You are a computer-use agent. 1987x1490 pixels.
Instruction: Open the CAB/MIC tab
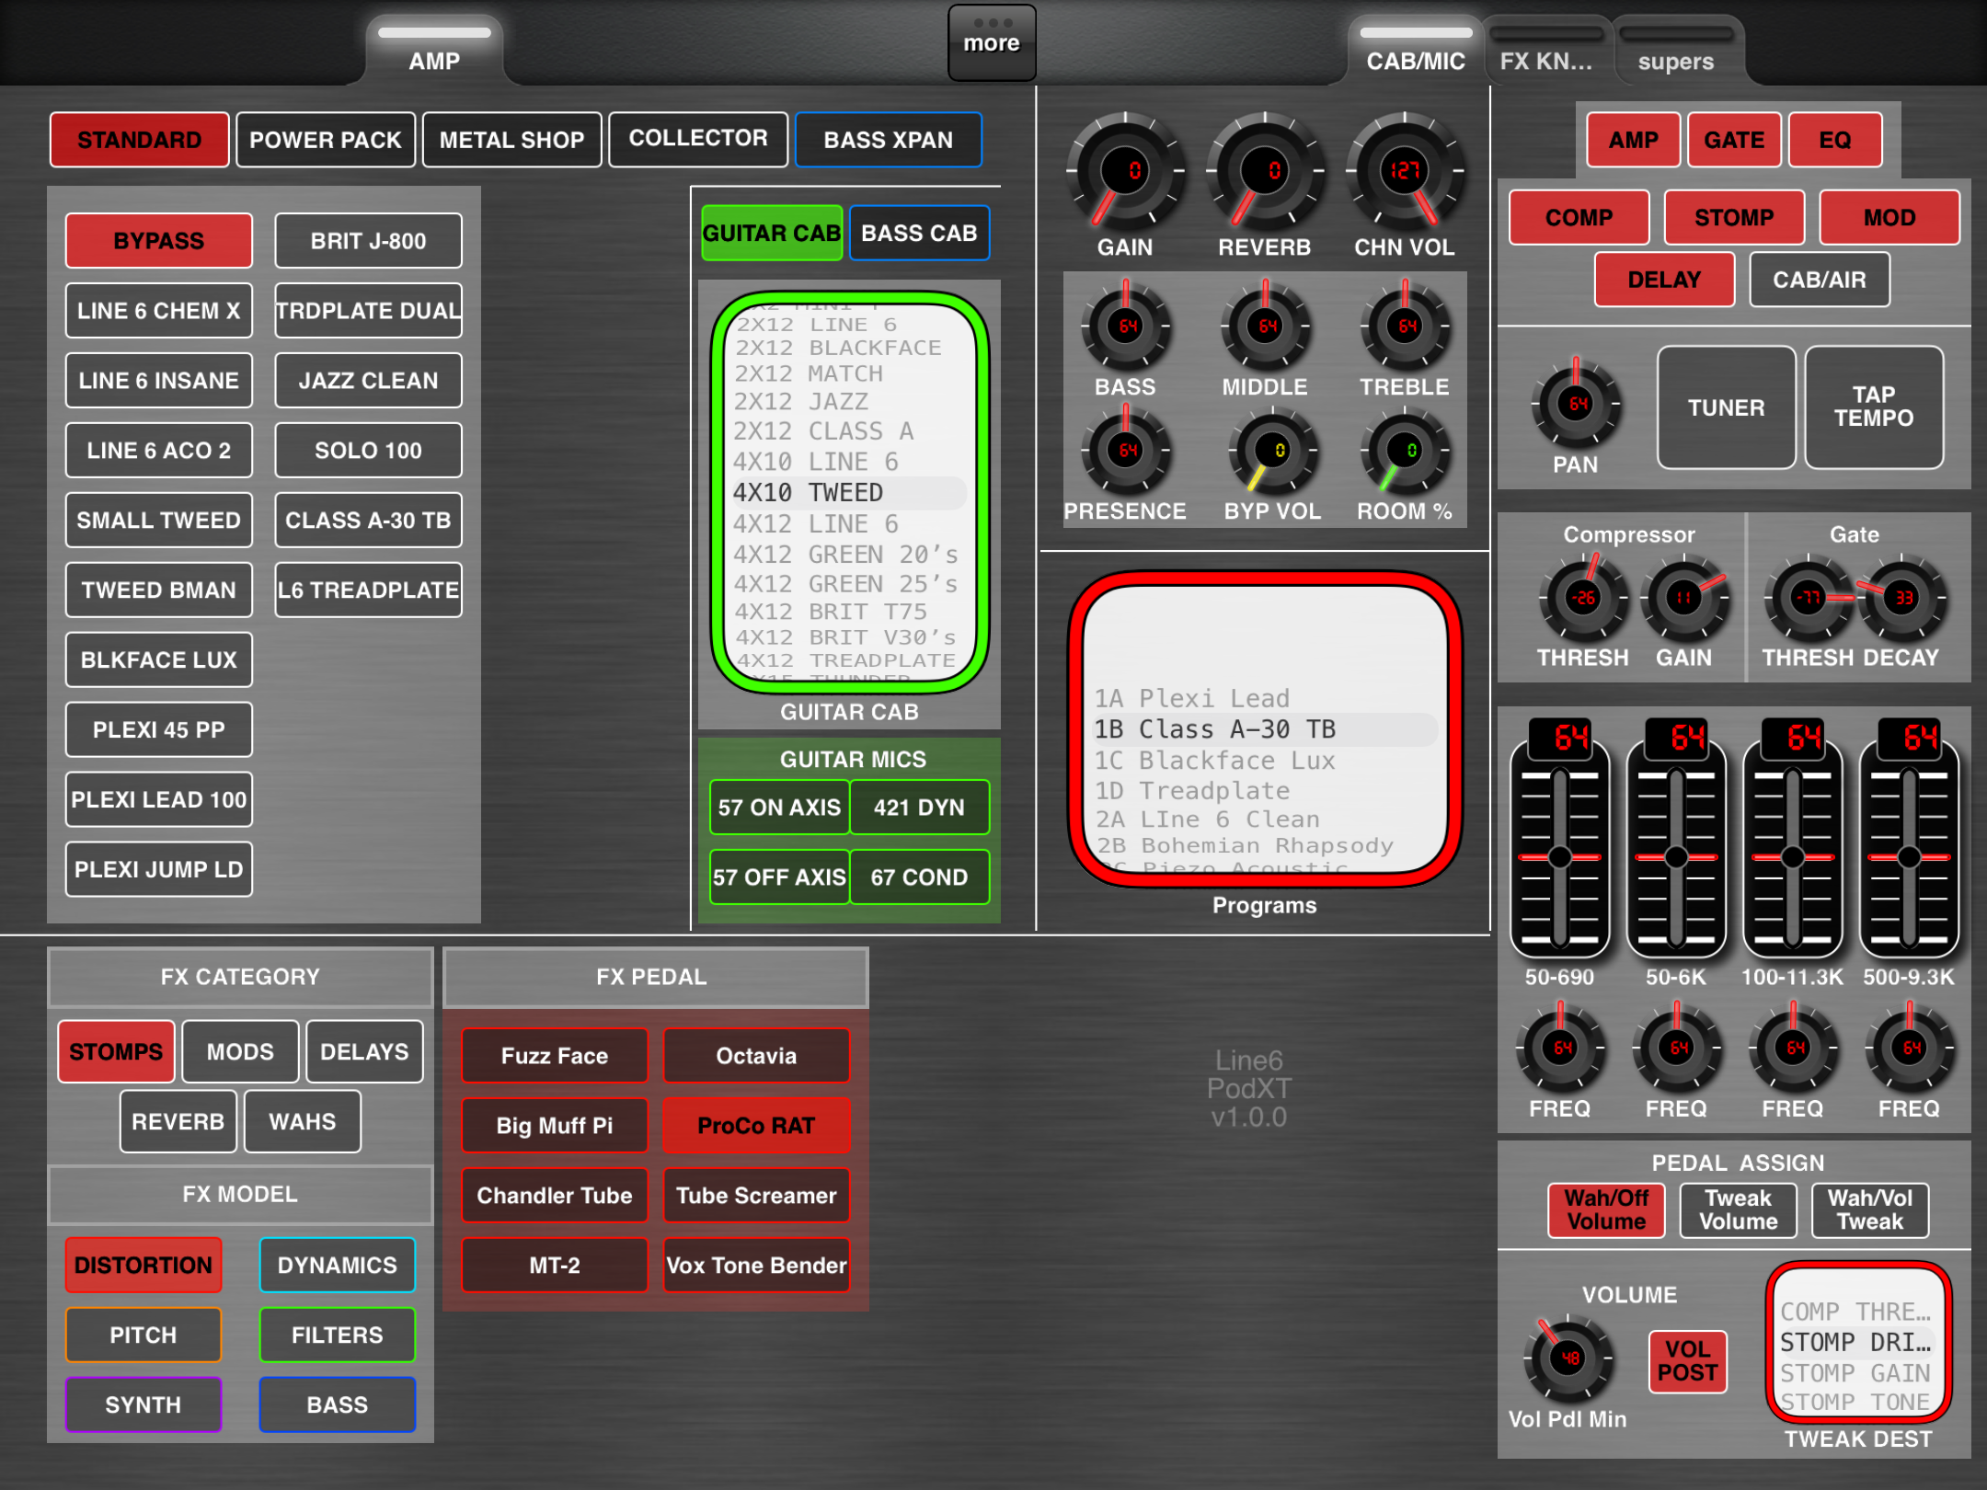coord(1416,52)
